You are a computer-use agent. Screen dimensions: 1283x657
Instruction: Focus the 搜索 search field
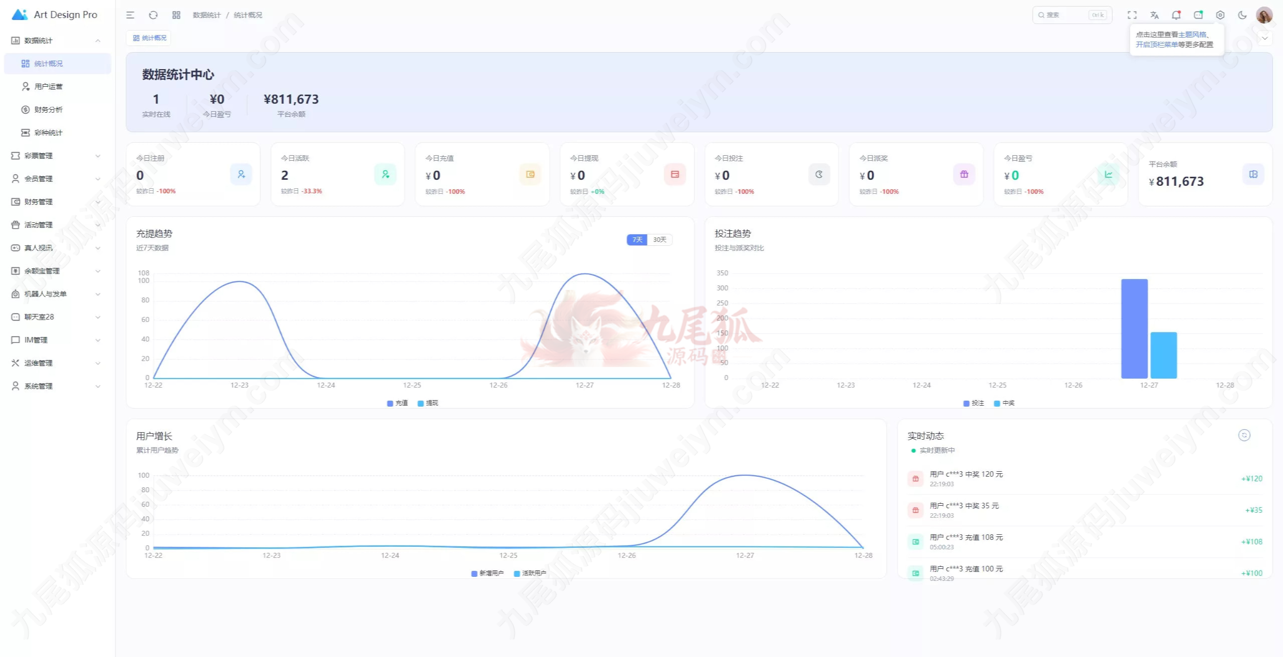[1072, 15]
